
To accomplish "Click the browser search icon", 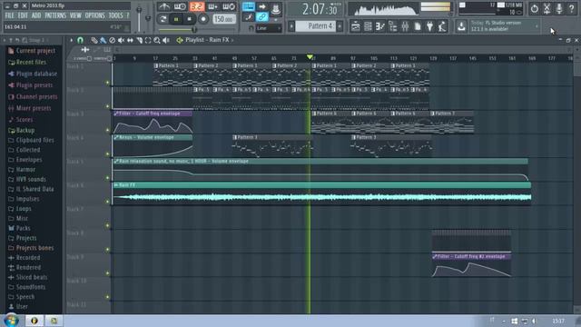I will click(x=25, y=40).
